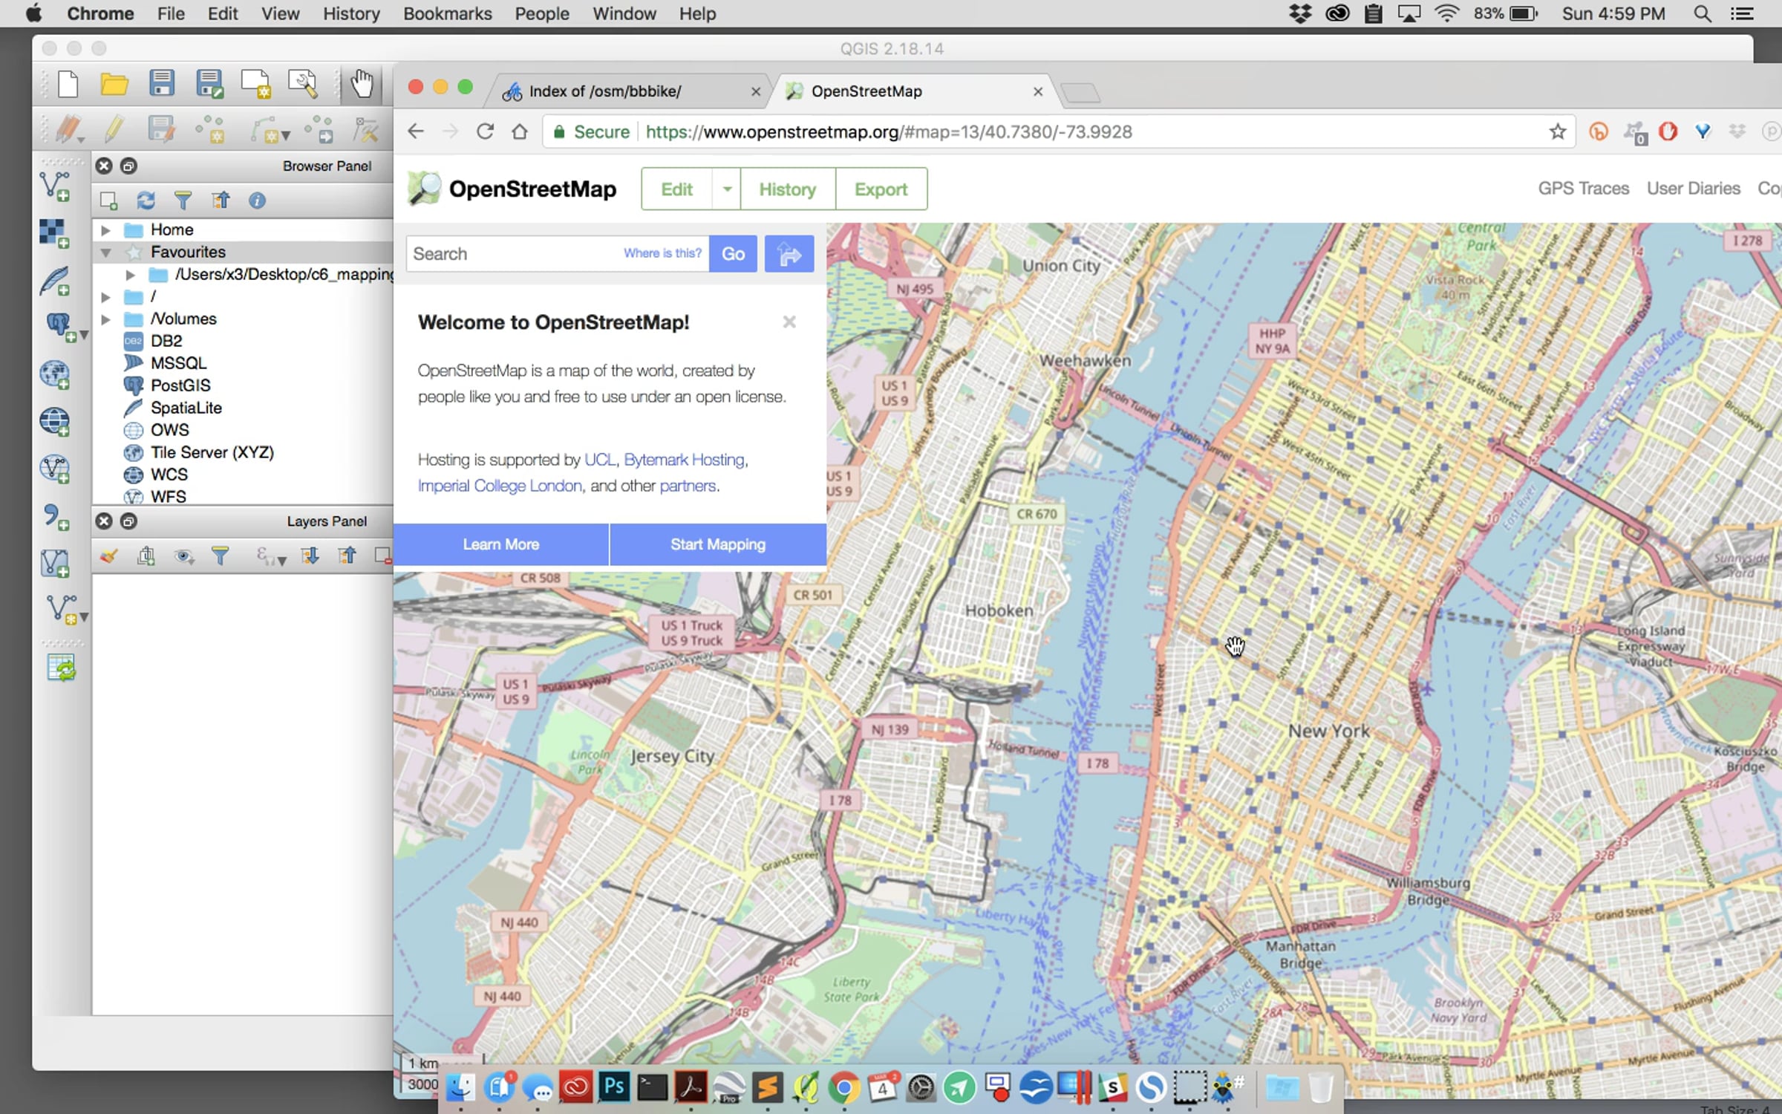Viewport: 1782px width, 1114px height.
Task: Click the Save Project floppy icon
Action: click(x=161, y=84)
